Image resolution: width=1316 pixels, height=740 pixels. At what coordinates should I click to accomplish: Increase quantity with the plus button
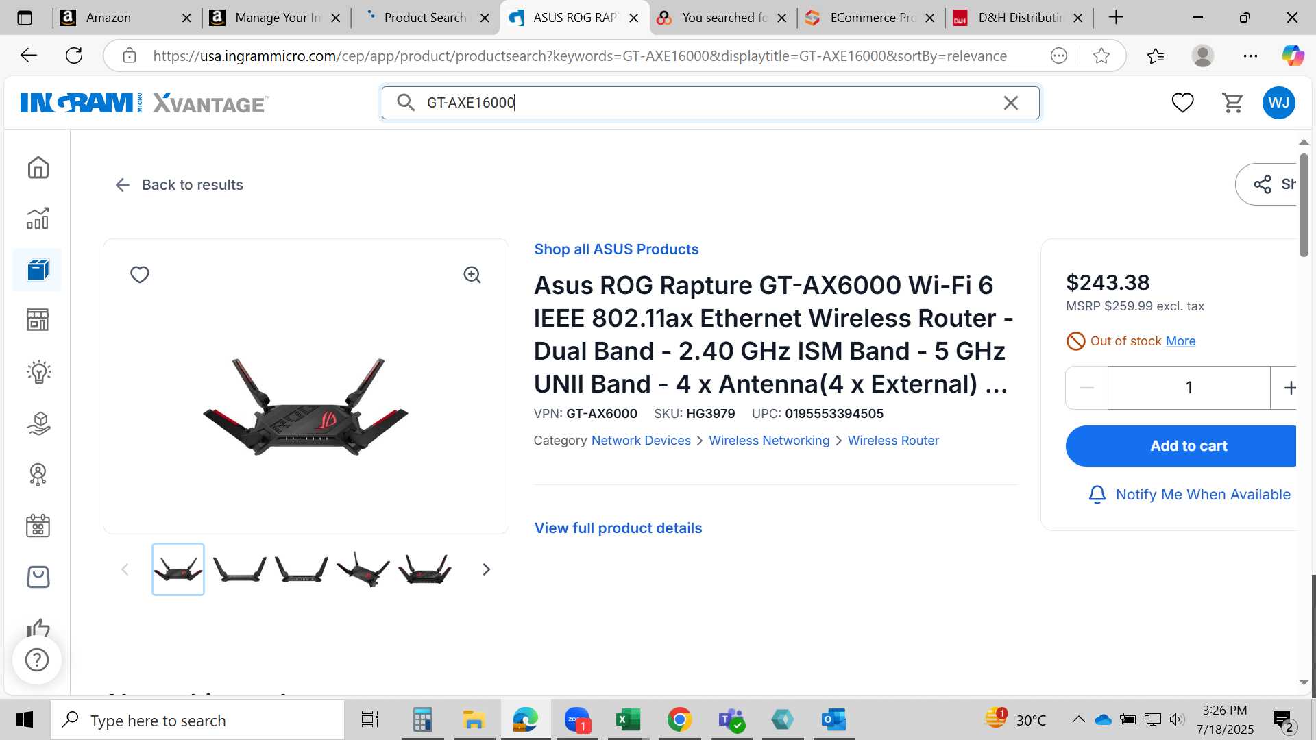click(x=1289, y=388)
